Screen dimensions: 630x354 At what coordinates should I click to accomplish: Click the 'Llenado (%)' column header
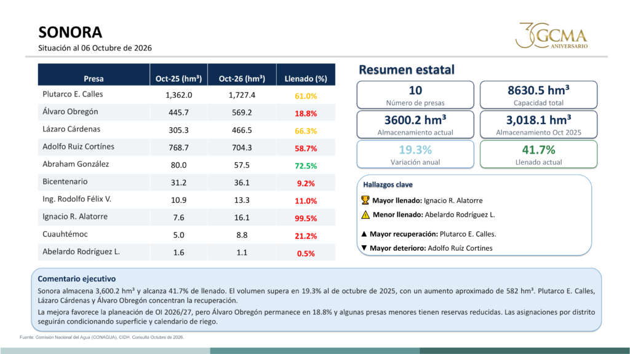click(306, 74)
